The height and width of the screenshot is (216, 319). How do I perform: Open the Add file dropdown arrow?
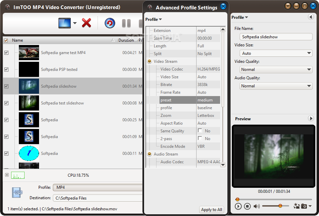(x=75, y=23)
